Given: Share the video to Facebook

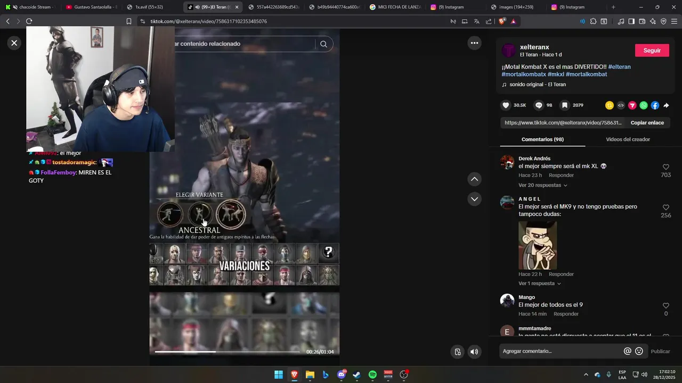Looking at the screenshot, I should pos(655,105).
